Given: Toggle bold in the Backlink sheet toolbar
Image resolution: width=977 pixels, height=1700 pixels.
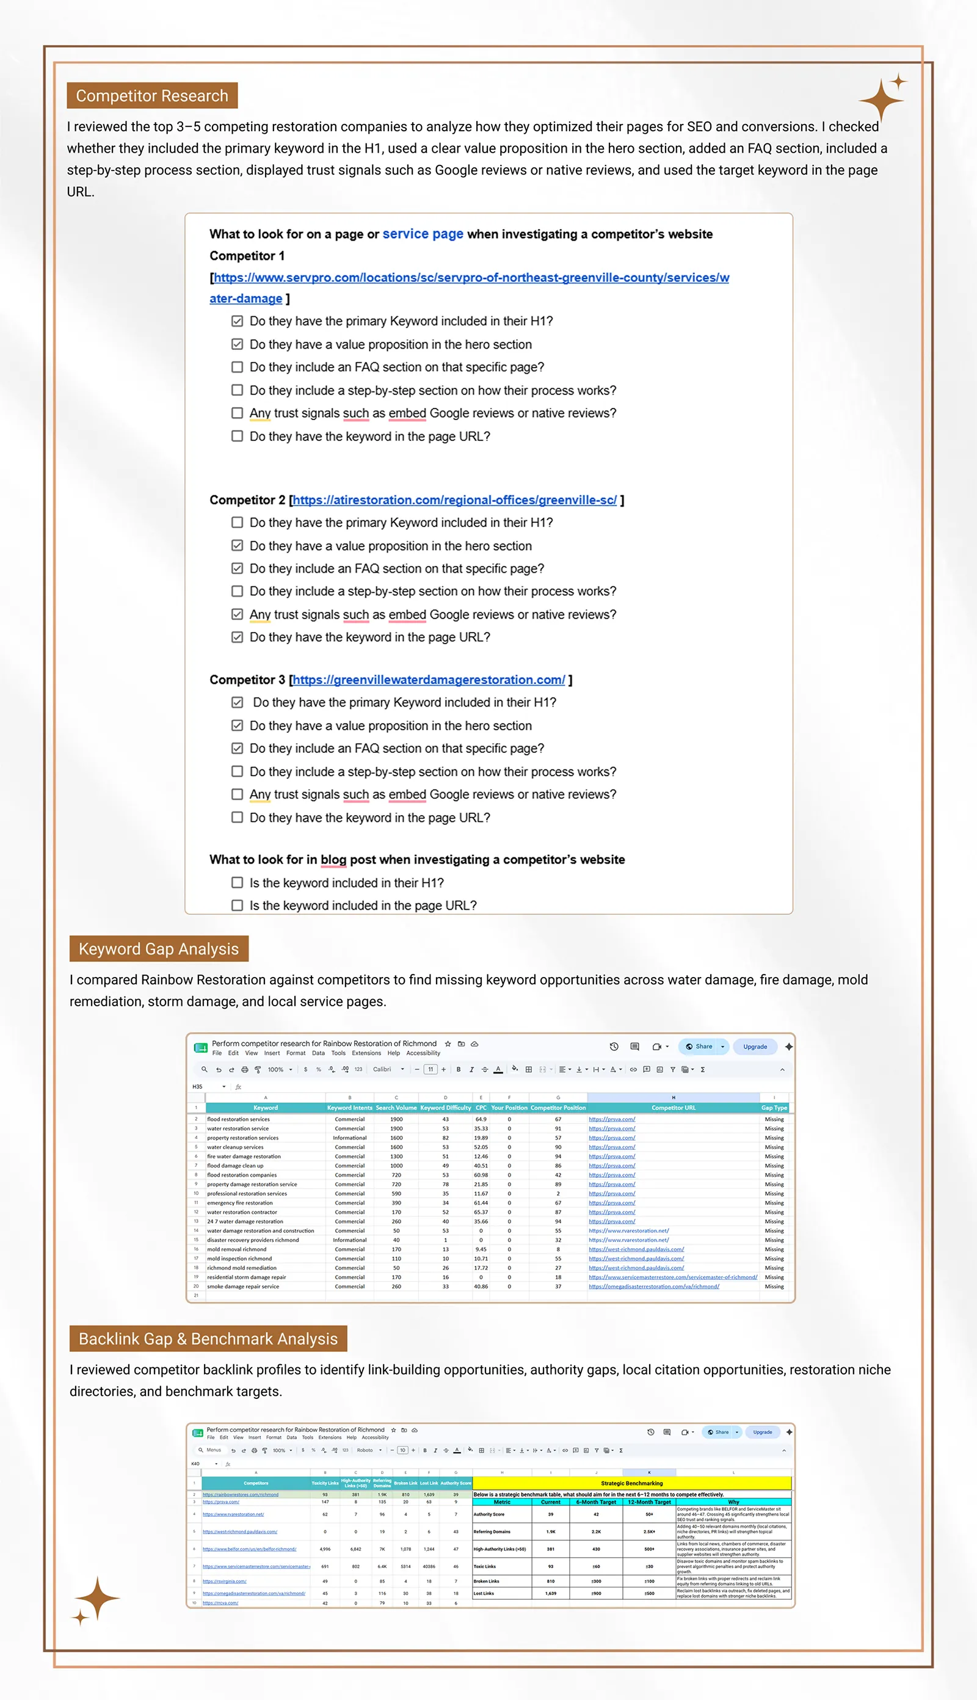Looking at the screenshot, I should tap(425, 1450).
